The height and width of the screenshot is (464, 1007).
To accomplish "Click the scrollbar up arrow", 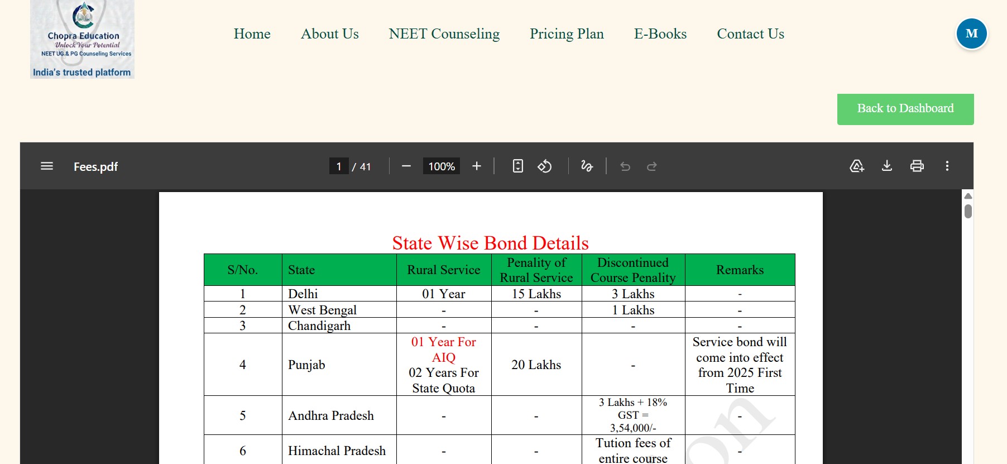I will click(x=968, y=196).
